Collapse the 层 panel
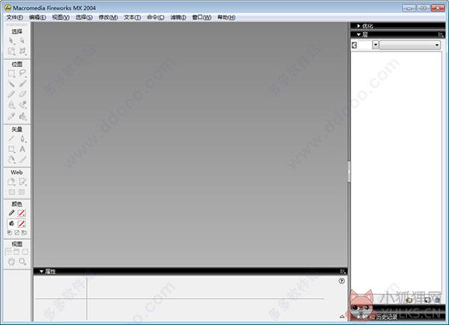This screenshot has width=449, height=325. (x=358, y=34)
